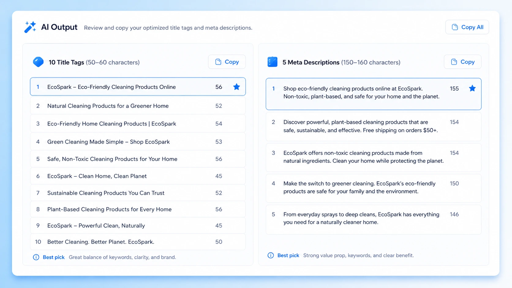Select meta description starting 'Make the switch to greener'
The image size is (512, 288).
coord(374,188)
